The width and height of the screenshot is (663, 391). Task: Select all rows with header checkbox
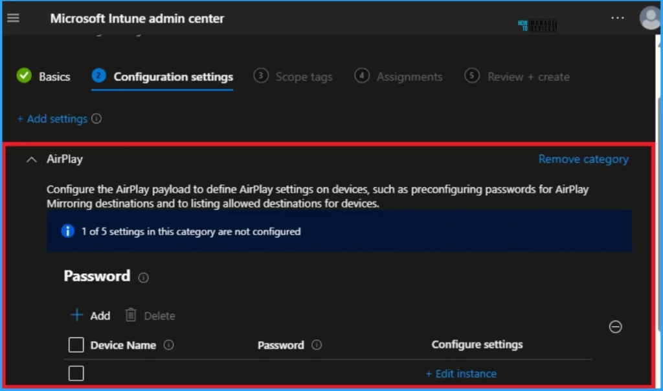click(76, 344)
